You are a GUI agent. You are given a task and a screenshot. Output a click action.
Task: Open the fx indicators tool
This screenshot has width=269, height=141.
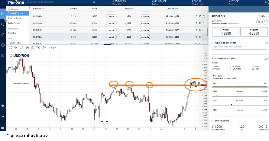tap(38, 48)
